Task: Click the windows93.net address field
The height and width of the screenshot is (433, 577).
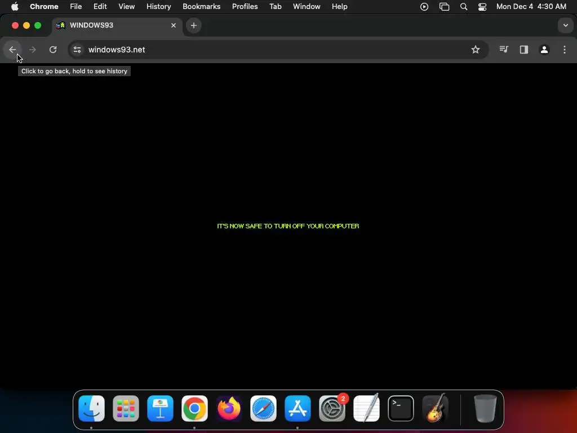Action: pyautogui.click(x=278, y=50)
